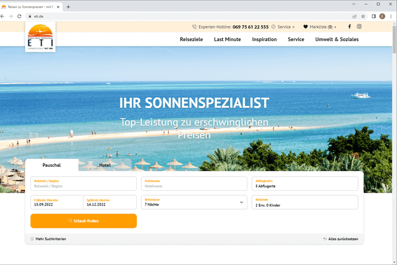This screenshot has width=397, height=265.
Task: Click the share page icon in address bar
Action: 355,16
